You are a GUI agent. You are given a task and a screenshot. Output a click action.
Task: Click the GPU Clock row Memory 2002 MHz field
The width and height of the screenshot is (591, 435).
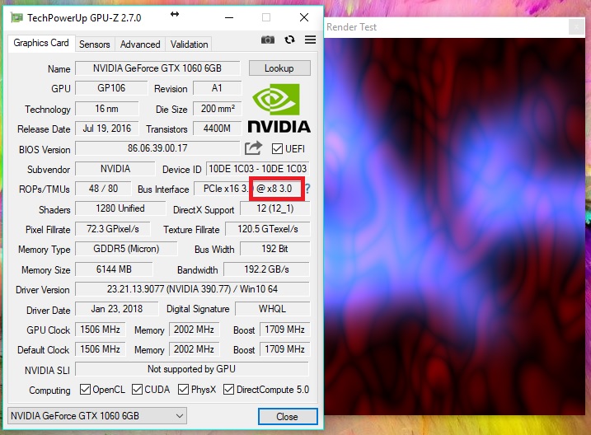click(194, 330)
